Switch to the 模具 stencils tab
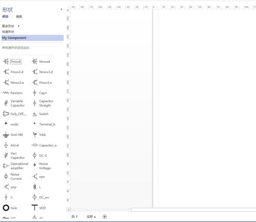Image resolution: width=256 pixels, height=222 pixels. pos(5,16)
